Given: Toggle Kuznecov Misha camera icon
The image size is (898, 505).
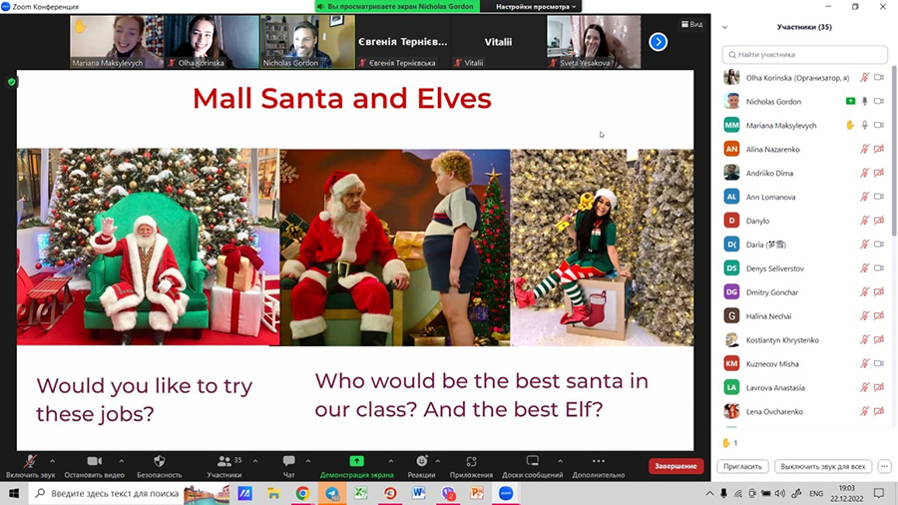Looking at the screenshot, I should 879,363.
